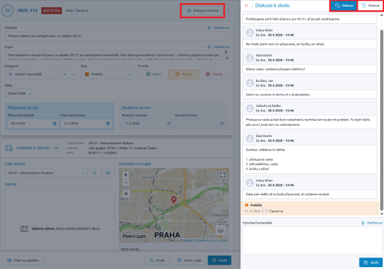Open the Plánovaný konec calendar icon
Screen dimensions: 384x269
click(x=108, y=124)
